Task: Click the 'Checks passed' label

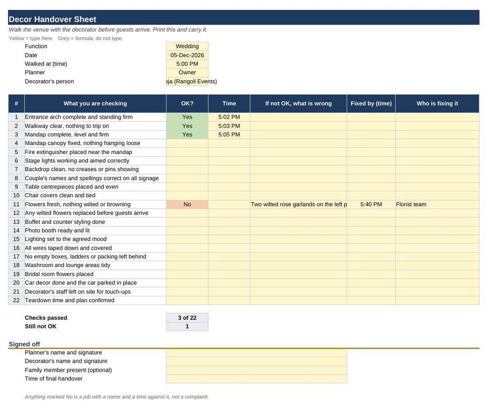Action: coord(46,318)
